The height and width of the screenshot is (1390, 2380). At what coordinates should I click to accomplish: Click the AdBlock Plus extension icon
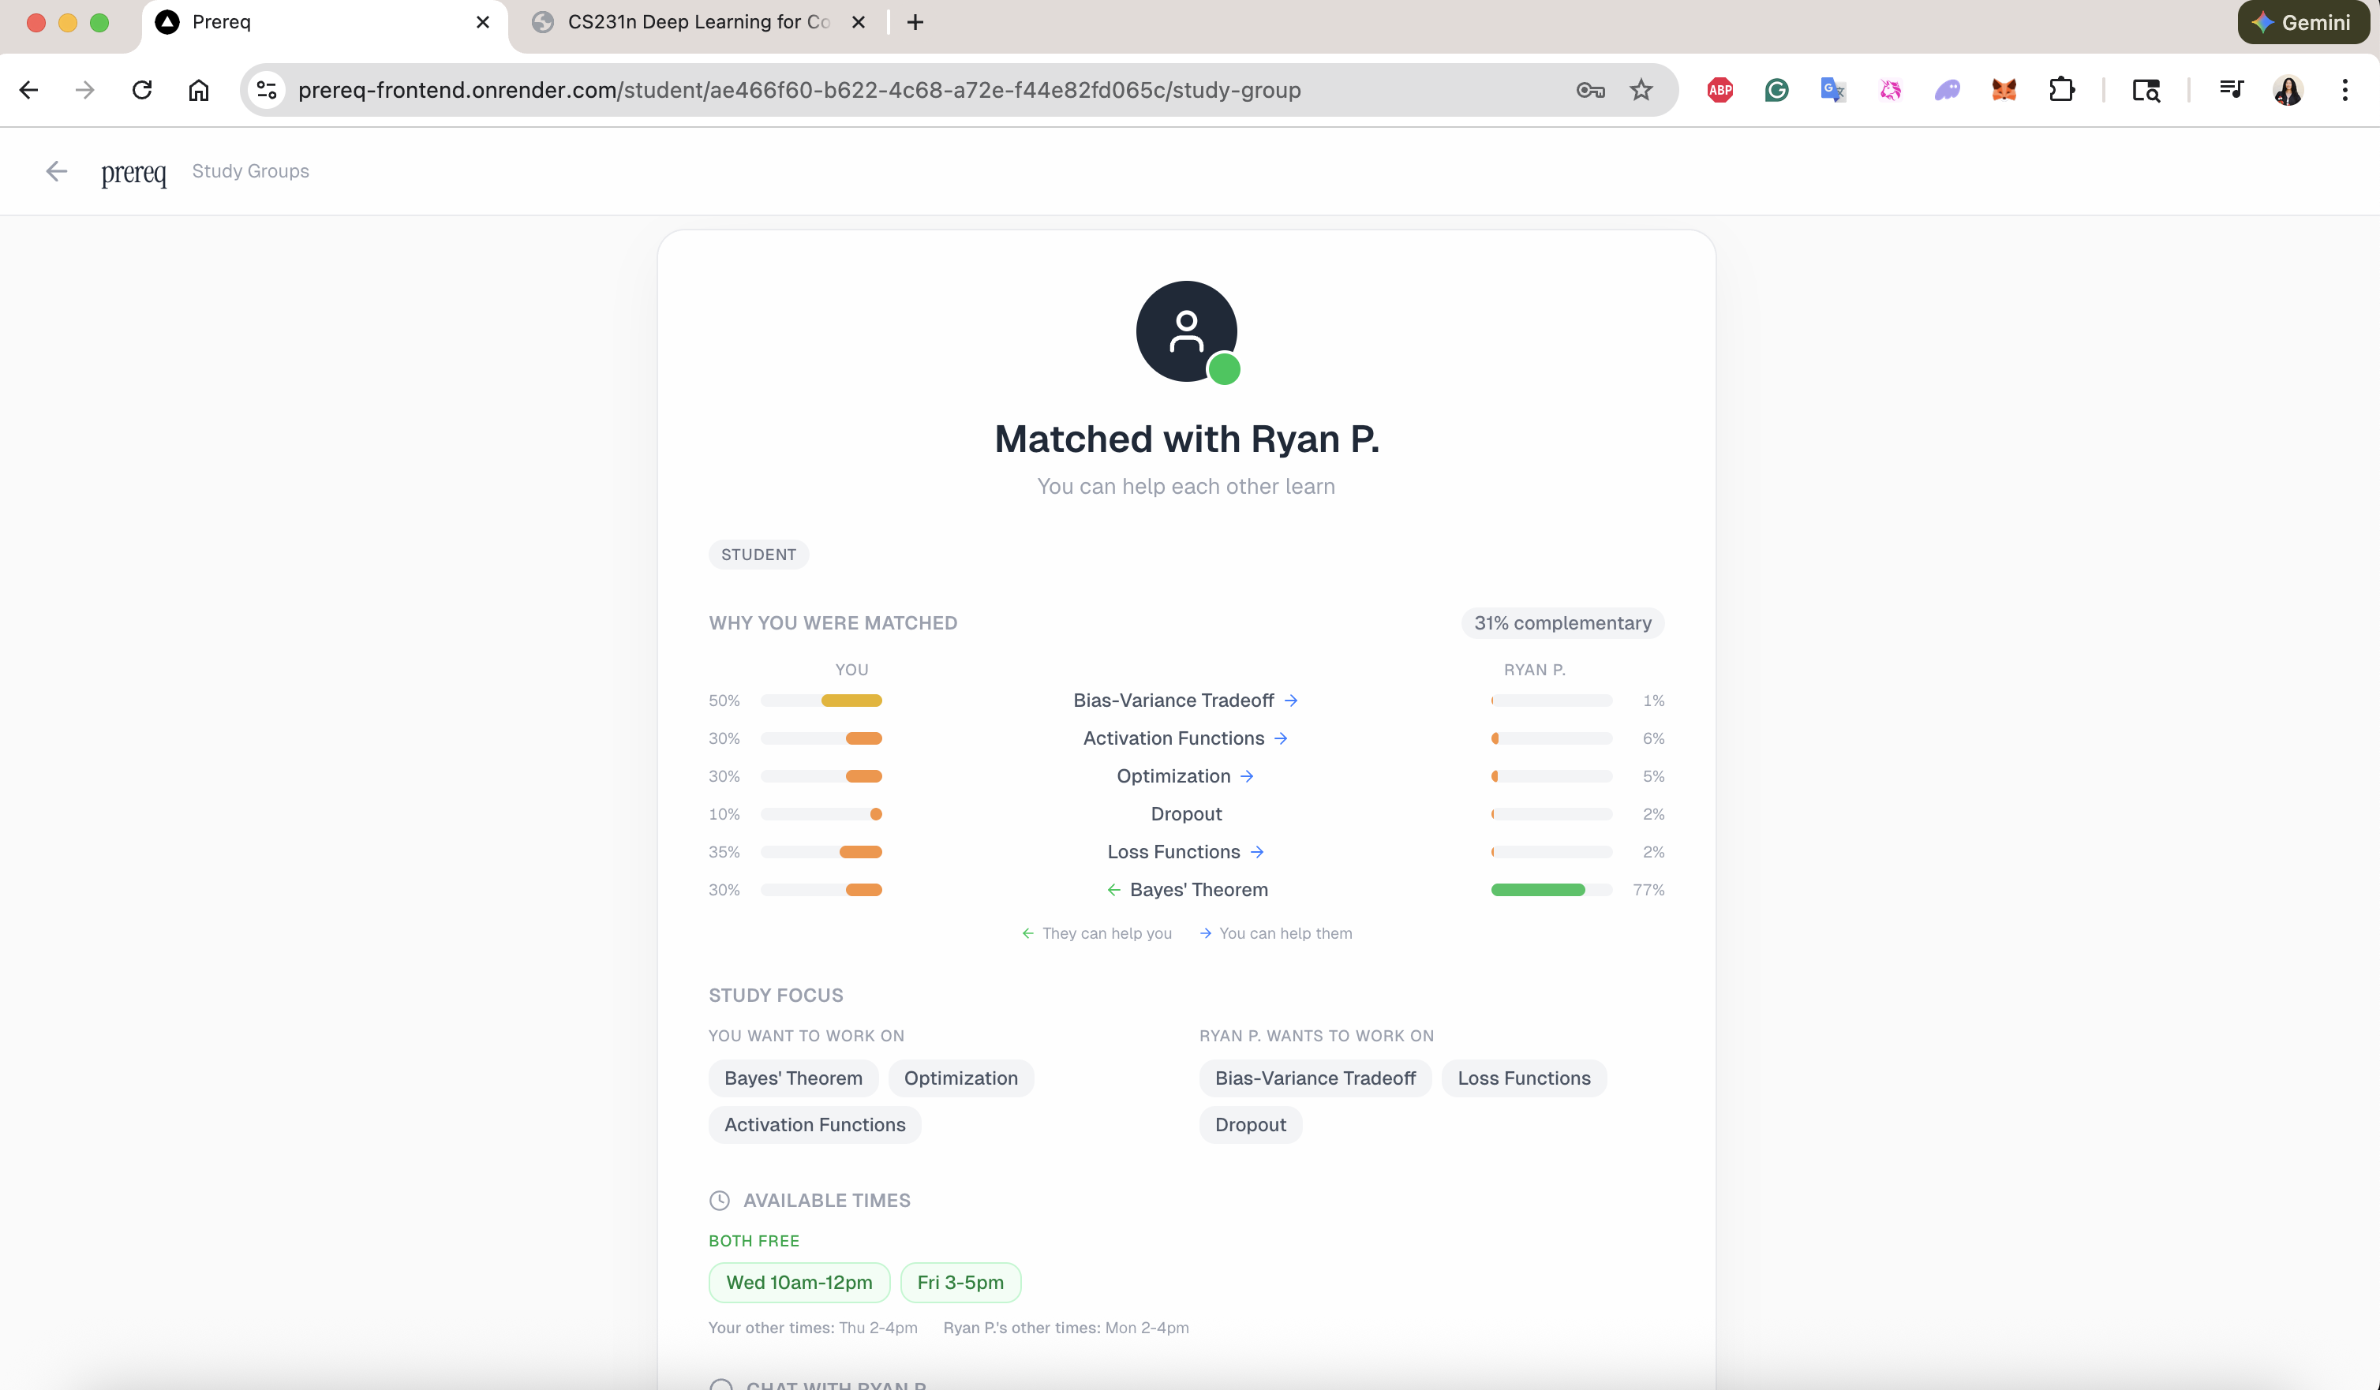click(x=1720, y=90)
